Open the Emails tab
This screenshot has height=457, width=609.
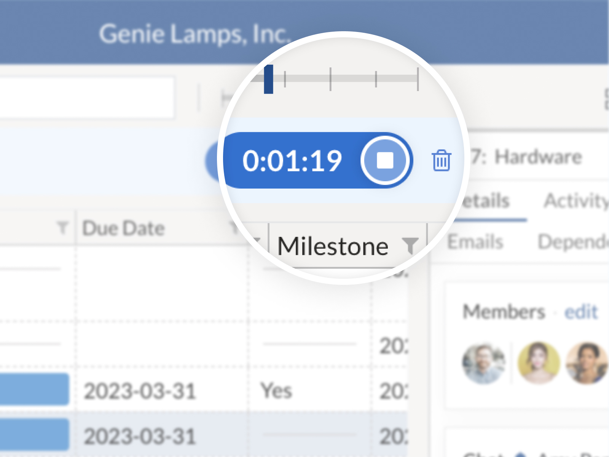[x=475, y=242]
